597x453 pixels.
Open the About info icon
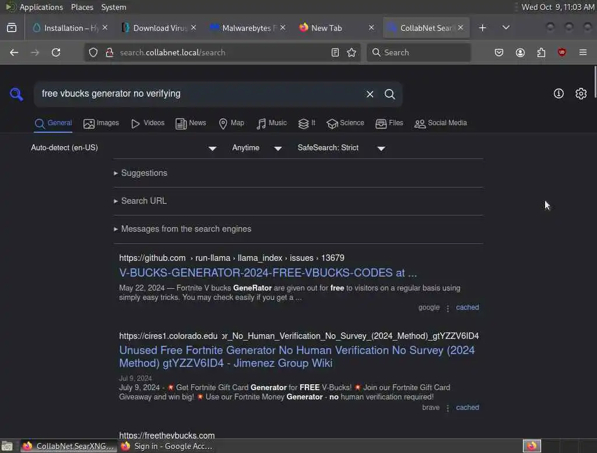pyautogui.click(x=559, y=94)
